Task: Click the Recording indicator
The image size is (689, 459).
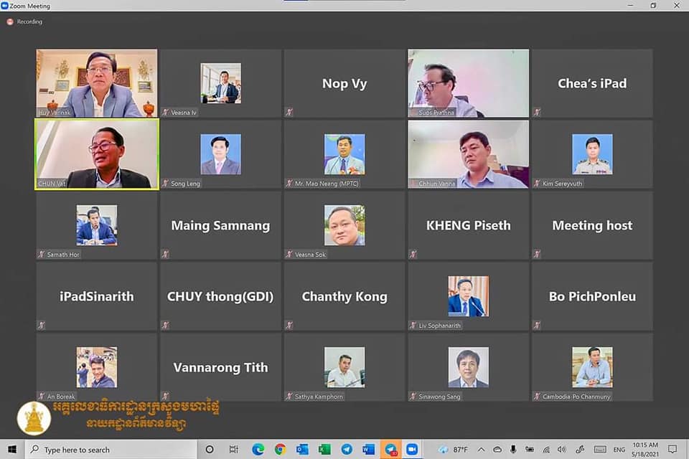Action: pos(25,22)
